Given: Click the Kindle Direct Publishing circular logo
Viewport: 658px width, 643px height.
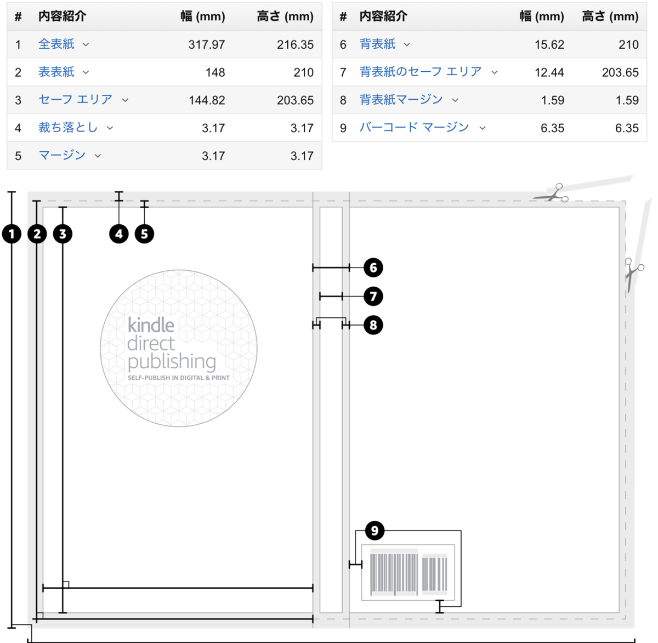Looking at the screenshot, I should [179, 348].
